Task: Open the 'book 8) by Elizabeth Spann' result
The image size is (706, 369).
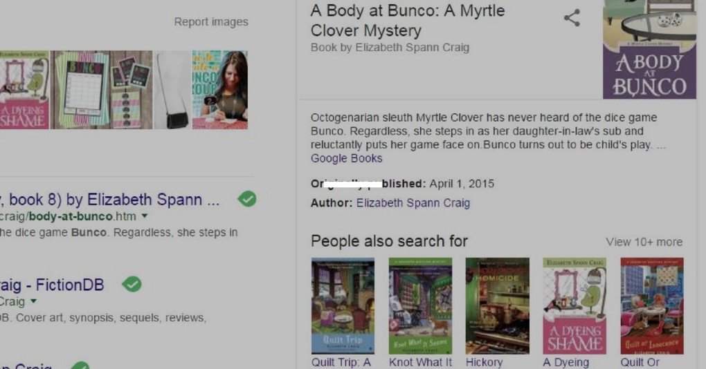Action: pyautogui.click(x=110, y=199)
